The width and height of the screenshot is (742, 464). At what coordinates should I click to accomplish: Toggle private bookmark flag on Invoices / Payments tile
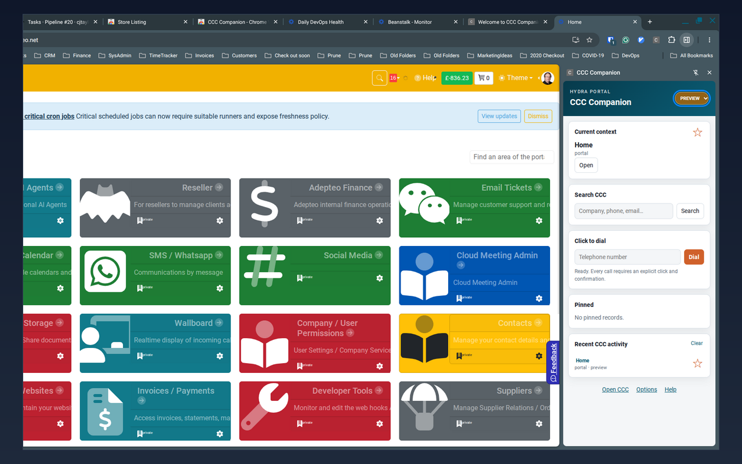click(x=140, y=433)
